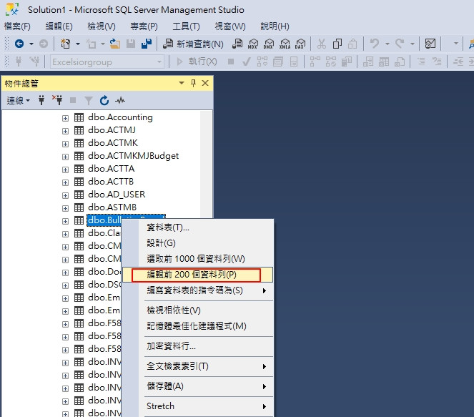Click the 新增查詢(N) new query button
Image resolution: width=474 pixels, height=417 pixels.
click(193, 44)
